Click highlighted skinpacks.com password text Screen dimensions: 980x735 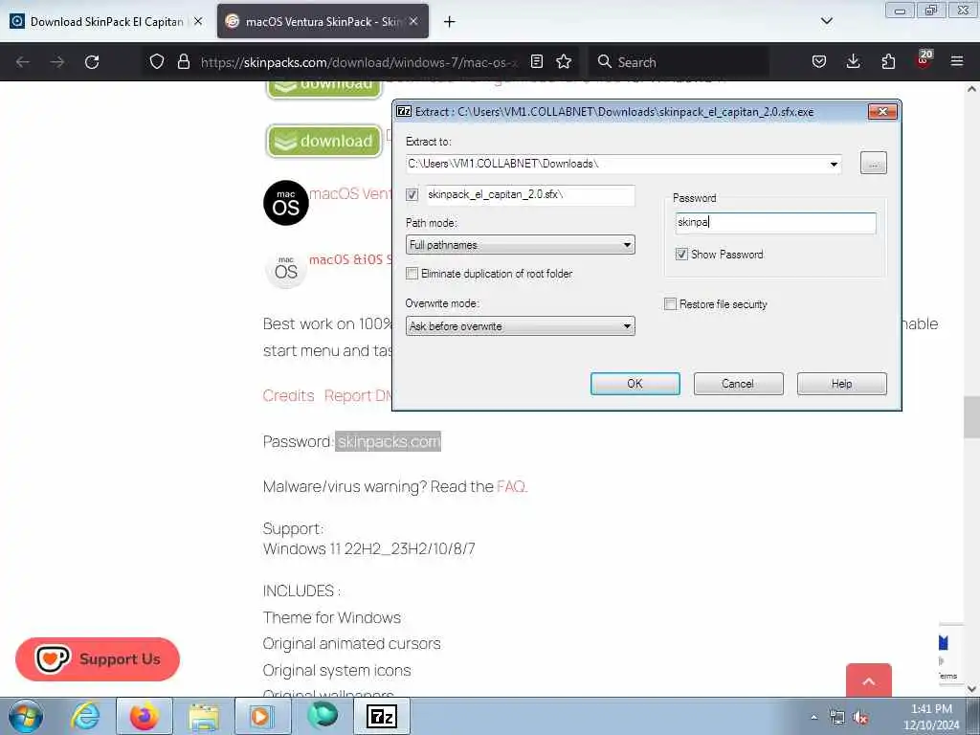tap(389, 441)
